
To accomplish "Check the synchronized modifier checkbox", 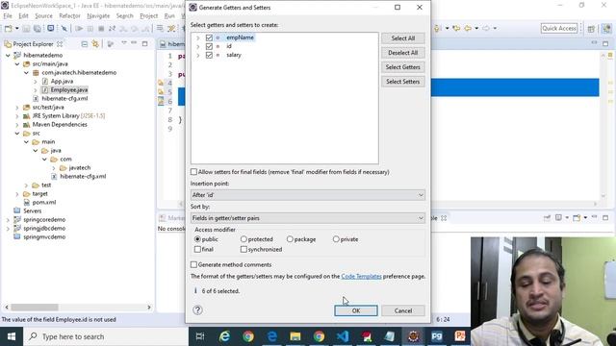I will click(x=244, y=249).
